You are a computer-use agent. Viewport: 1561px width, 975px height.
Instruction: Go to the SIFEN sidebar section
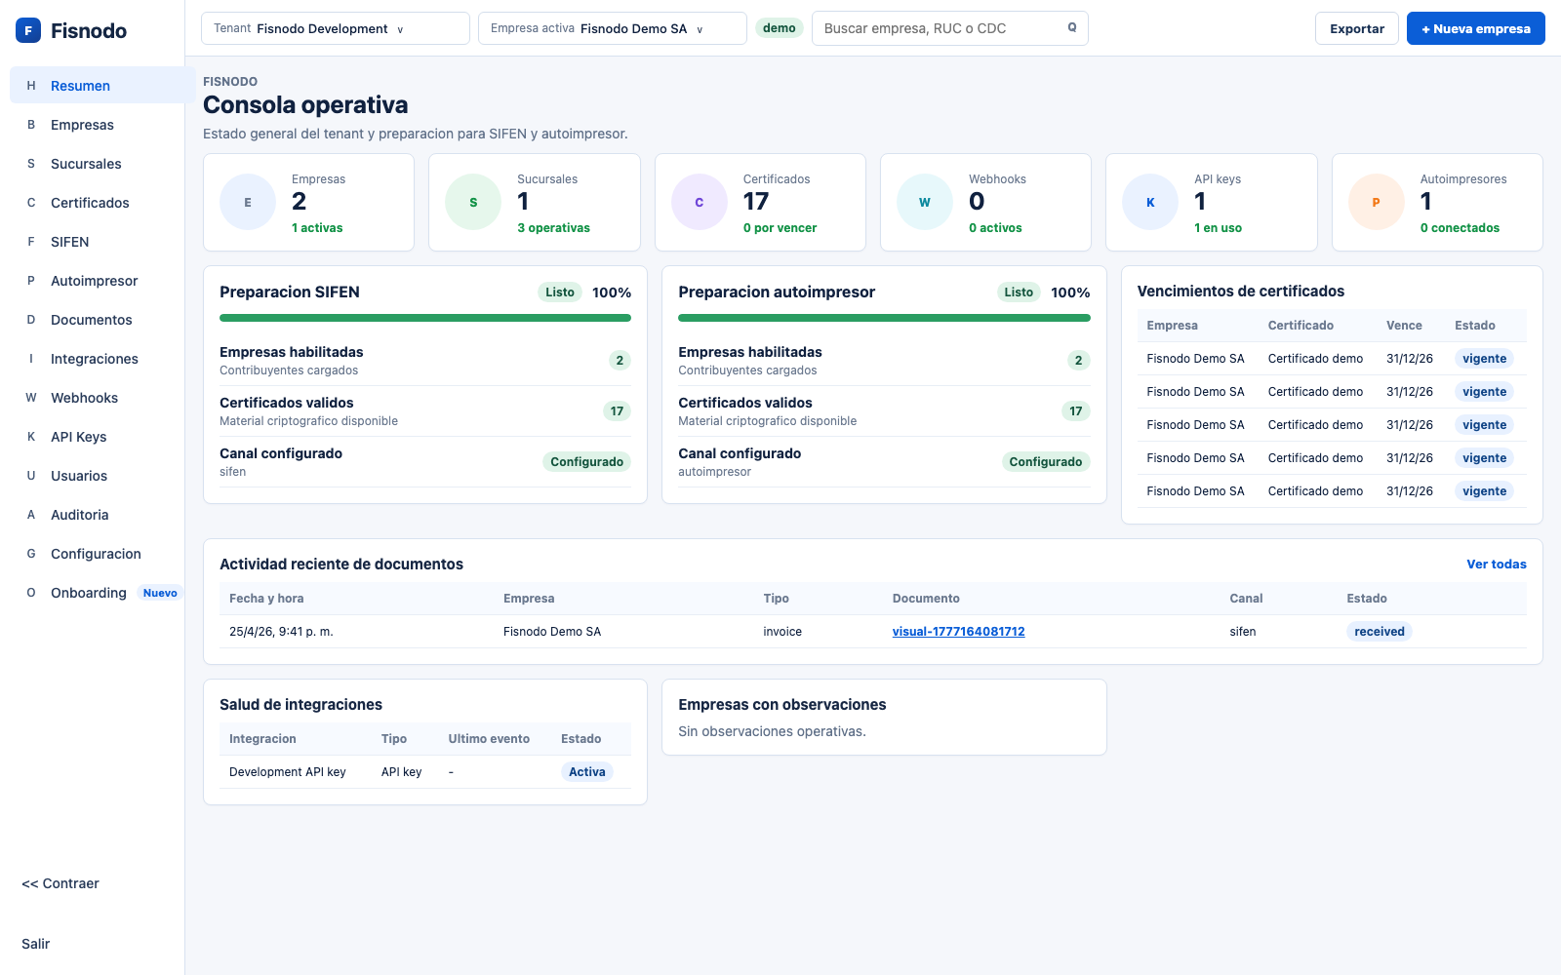tap(69, 242)
